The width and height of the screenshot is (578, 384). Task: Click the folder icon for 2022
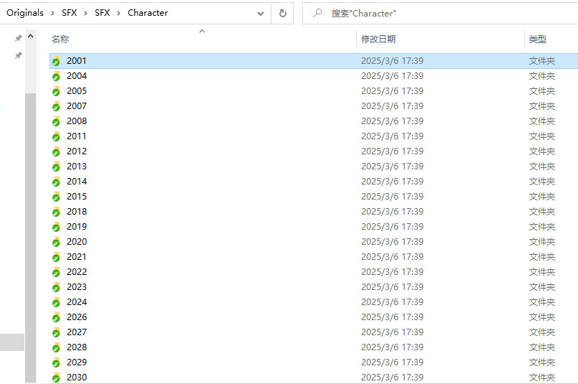(56, 273)
